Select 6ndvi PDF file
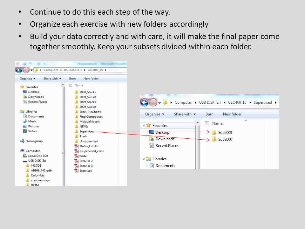This screenshot has width=305, height=229. click(x=81, y=156)
